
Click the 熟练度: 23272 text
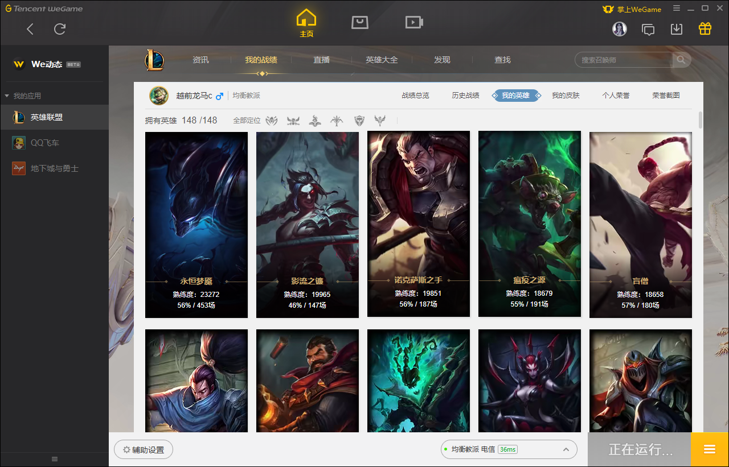[x=196, y=295]
